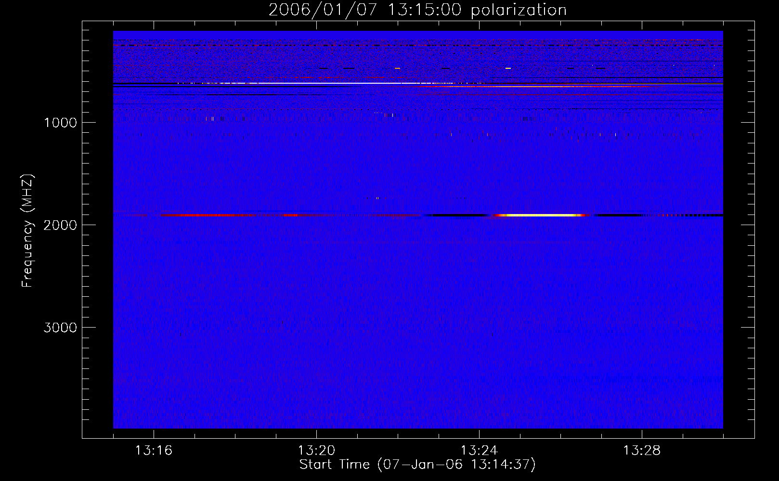
Task: Click the red emission streak near 13:17 at 2000 MHz
Action: [x=207, y=215]
